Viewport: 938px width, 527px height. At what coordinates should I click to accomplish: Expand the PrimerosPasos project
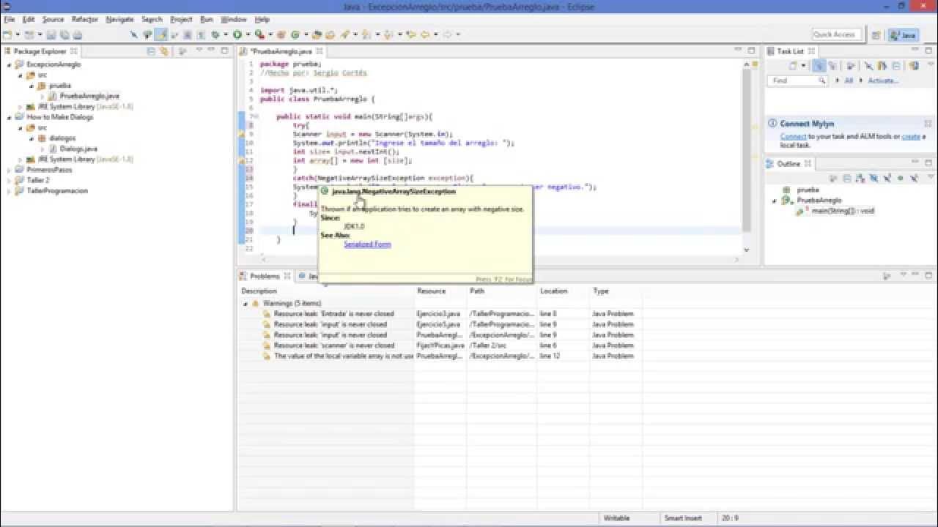point(10,170)
